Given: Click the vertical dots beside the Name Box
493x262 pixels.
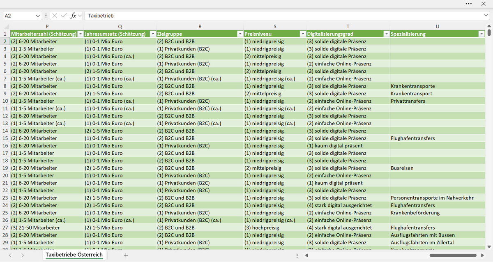Looking at the screenshot, I should 46,16.
